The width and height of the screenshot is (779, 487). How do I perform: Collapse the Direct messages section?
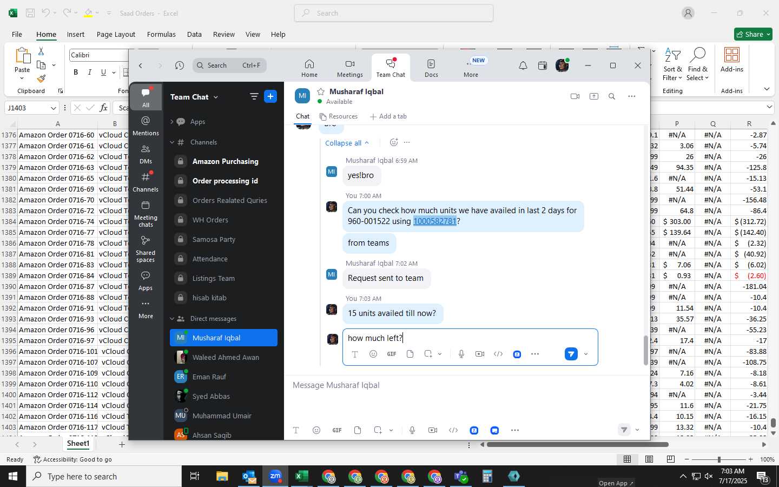pyautogui.click(x=172, y=319)
